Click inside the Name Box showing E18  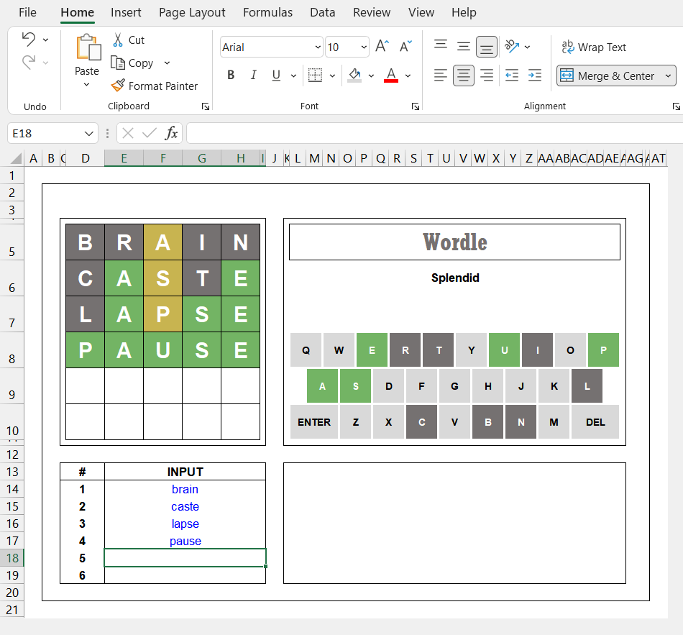pos(47,133)
